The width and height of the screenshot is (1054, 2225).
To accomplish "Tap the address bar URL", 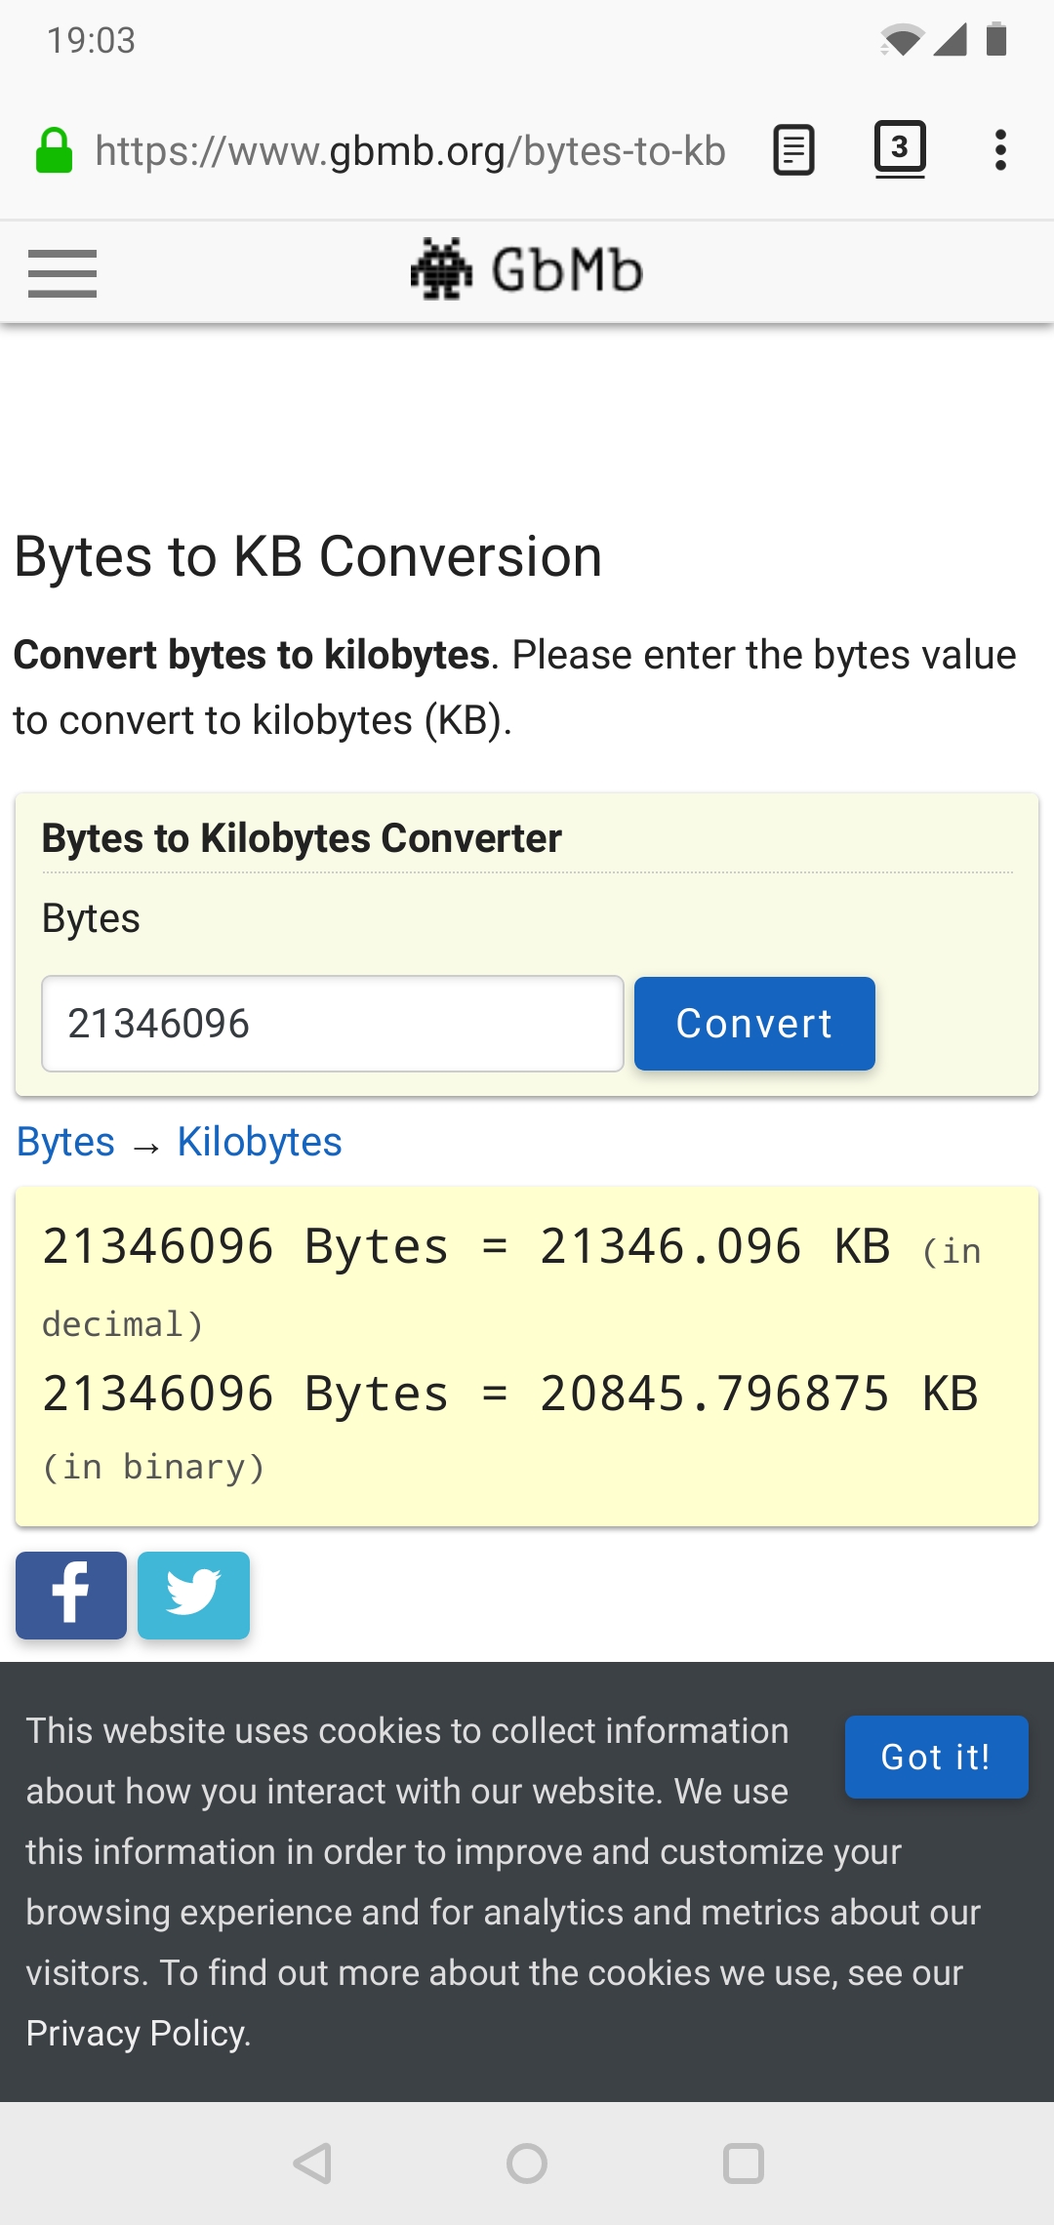I will pos(410,150).
